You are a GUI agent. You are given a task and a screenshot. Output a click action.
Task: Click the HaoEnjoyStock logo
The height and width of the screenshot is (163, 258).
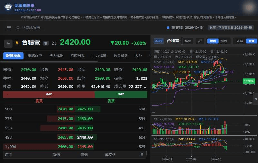tap(22, 7)
